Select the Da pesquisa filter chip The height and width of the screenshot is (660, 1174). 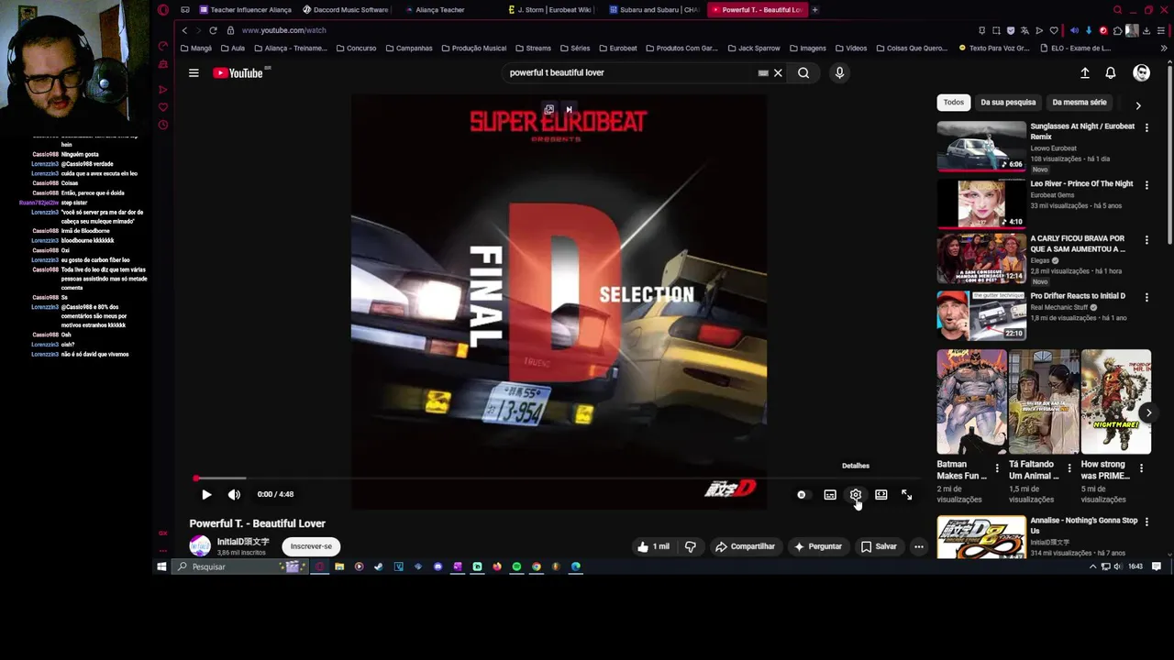[x=1008, y=103]
